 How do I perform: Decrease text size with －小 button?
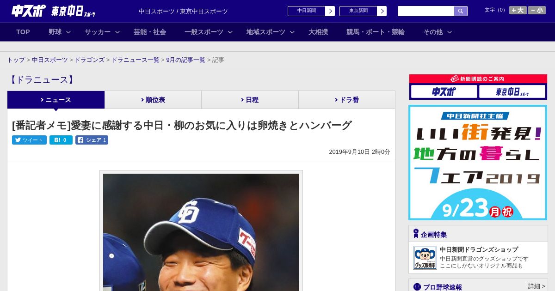[537, 10]
